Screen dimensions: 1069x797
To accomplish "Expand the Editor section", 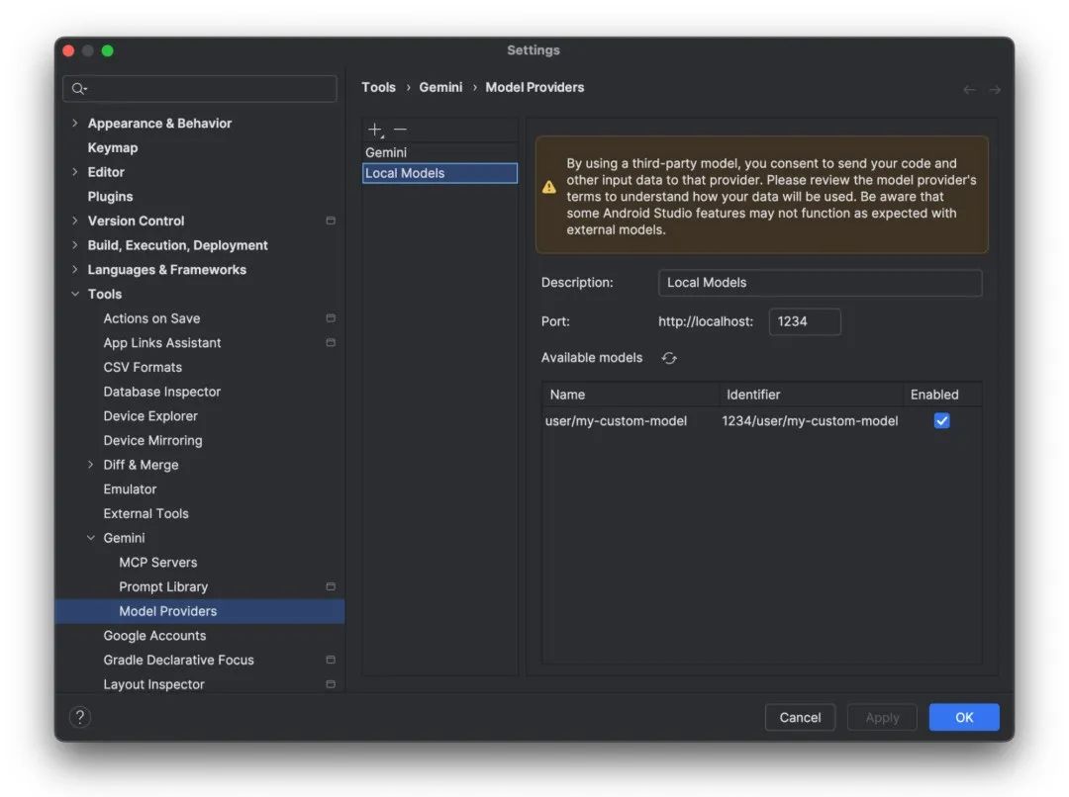I will coord(75,172).
